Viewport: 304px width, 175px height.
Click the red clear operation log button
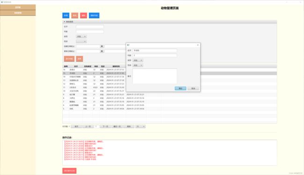pyautogui.click(x=69, y=171)
